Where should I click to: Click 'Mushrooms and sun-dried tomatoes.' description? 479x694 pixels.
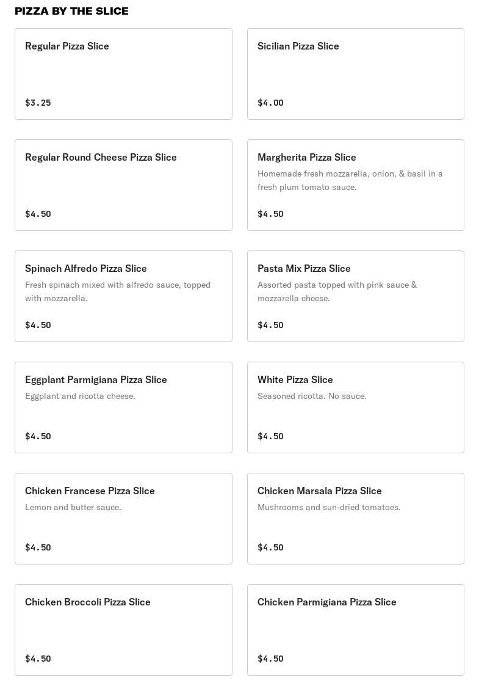coord(329,507)
